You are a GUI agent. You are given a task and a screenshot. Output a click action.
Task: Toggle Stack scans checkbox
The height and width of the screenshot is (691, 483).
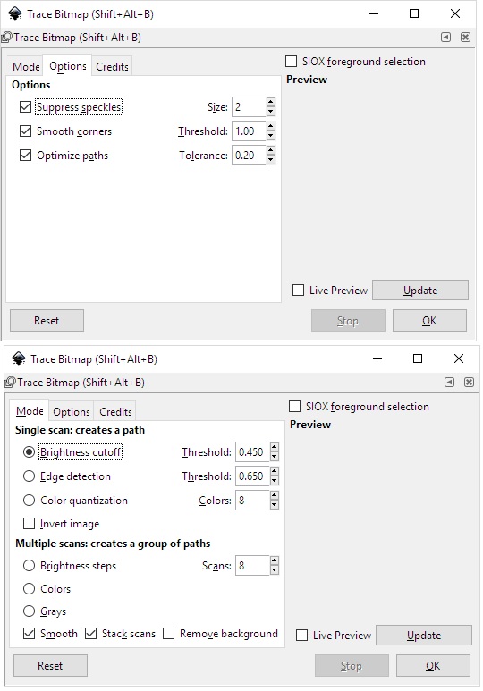[91, 634]
